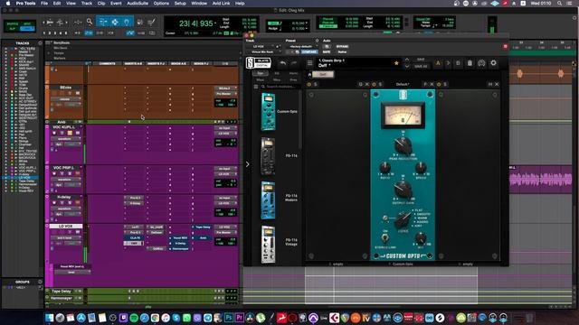Open the Track menu

tap(87, 4)
